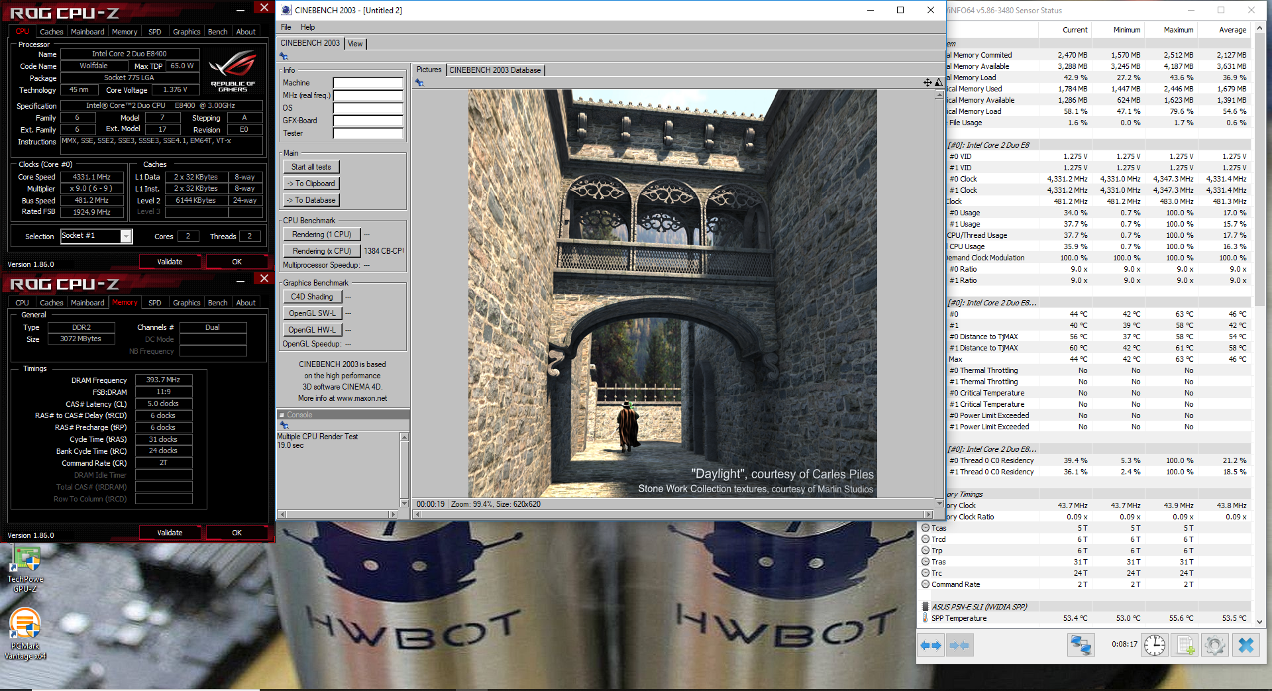This screenshot has width=1272, height=691.
Task: Start HWiNFO logging sheet-plus button
Action: pyautogui.click(x=1185, y=645)
